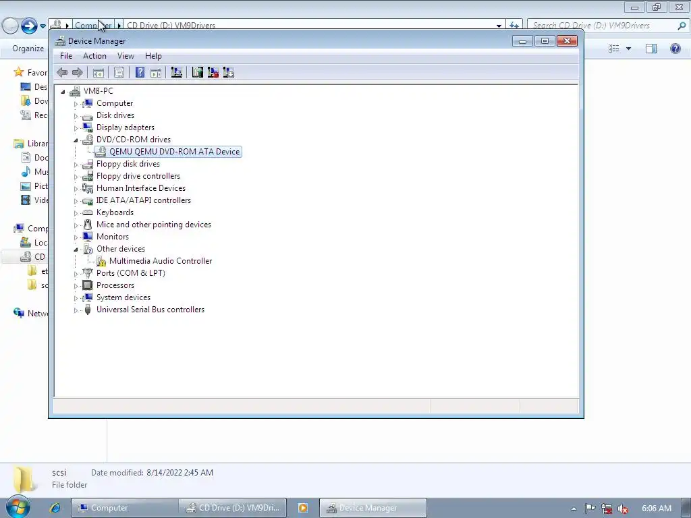The width and height of the screenshot is (691, 518).
Task: Expand the Computer category arrow
Action: [x=76, y=104]
